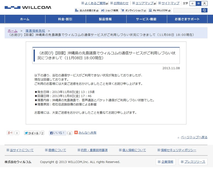Screen dimensions: 213x171
Task: Click the 回復日時 line in the notice
Action: pos(63,96)
